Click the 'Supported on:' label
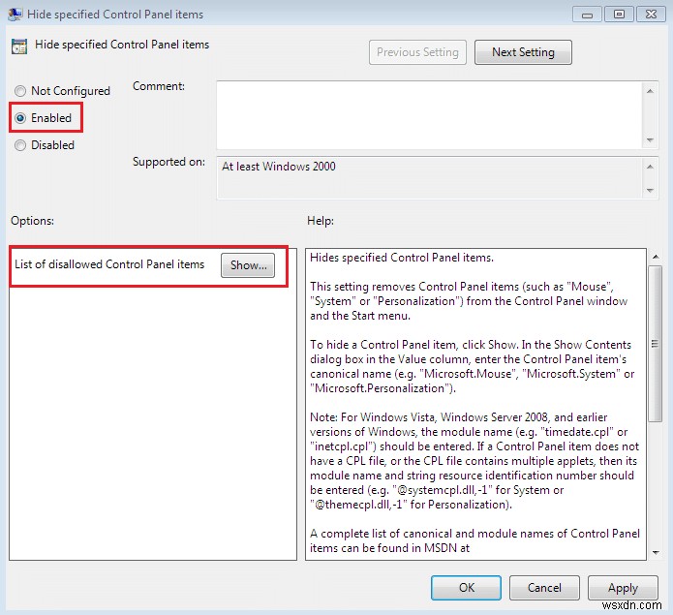This screenshot has height=615, width=673. tap(168, 162)
